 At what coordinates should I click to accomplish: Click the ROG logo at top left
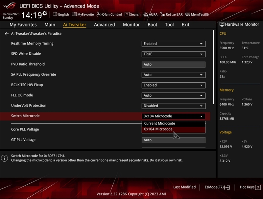pyautogui.click(x=10, y=6)
